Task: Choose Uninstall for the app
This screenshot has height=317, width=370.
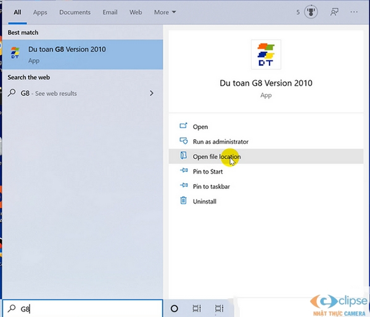Action: click(x=266, y=201)
